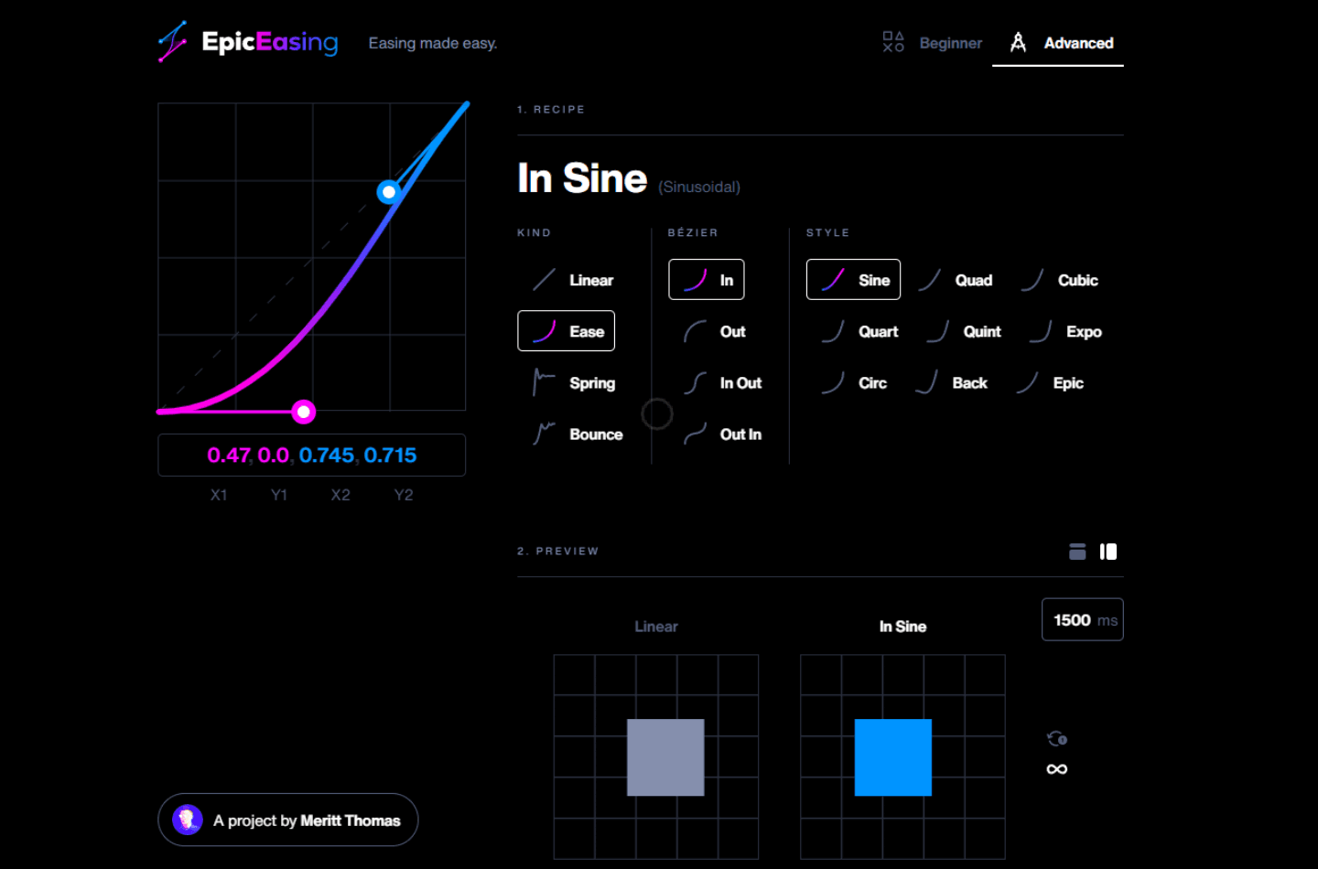1318x869 pixels.
Task: Click the gray Linear preview square
Action: 665,757
